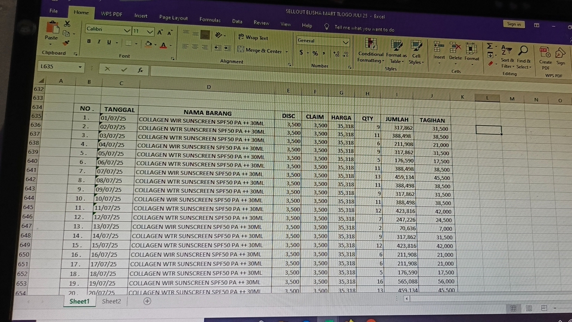572x322 pixels.
Task: Apply the Fill Color bucket
Action: 148,44
